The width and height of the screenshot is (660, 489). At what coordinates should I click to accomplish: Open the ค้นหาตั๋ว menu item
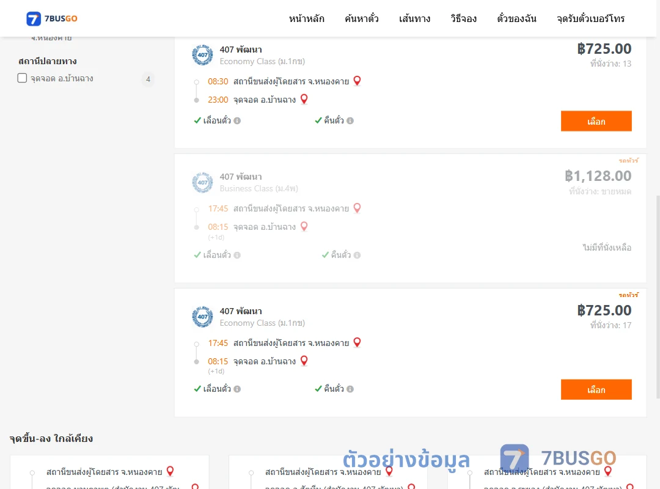click(x=362, y=18)
